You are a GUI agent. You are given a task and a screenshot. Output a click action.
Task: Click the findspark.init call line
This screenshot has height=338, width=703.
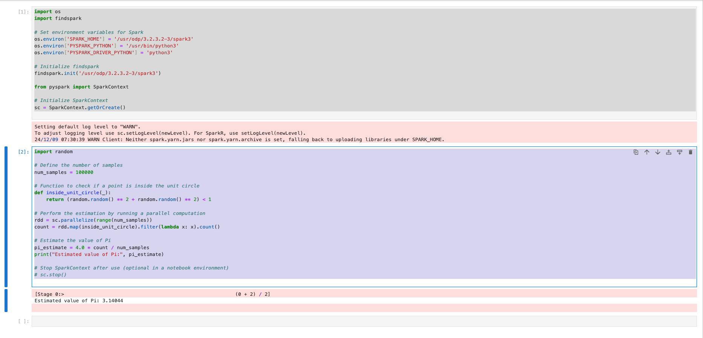pyautogui.click(x=98, y=73)
